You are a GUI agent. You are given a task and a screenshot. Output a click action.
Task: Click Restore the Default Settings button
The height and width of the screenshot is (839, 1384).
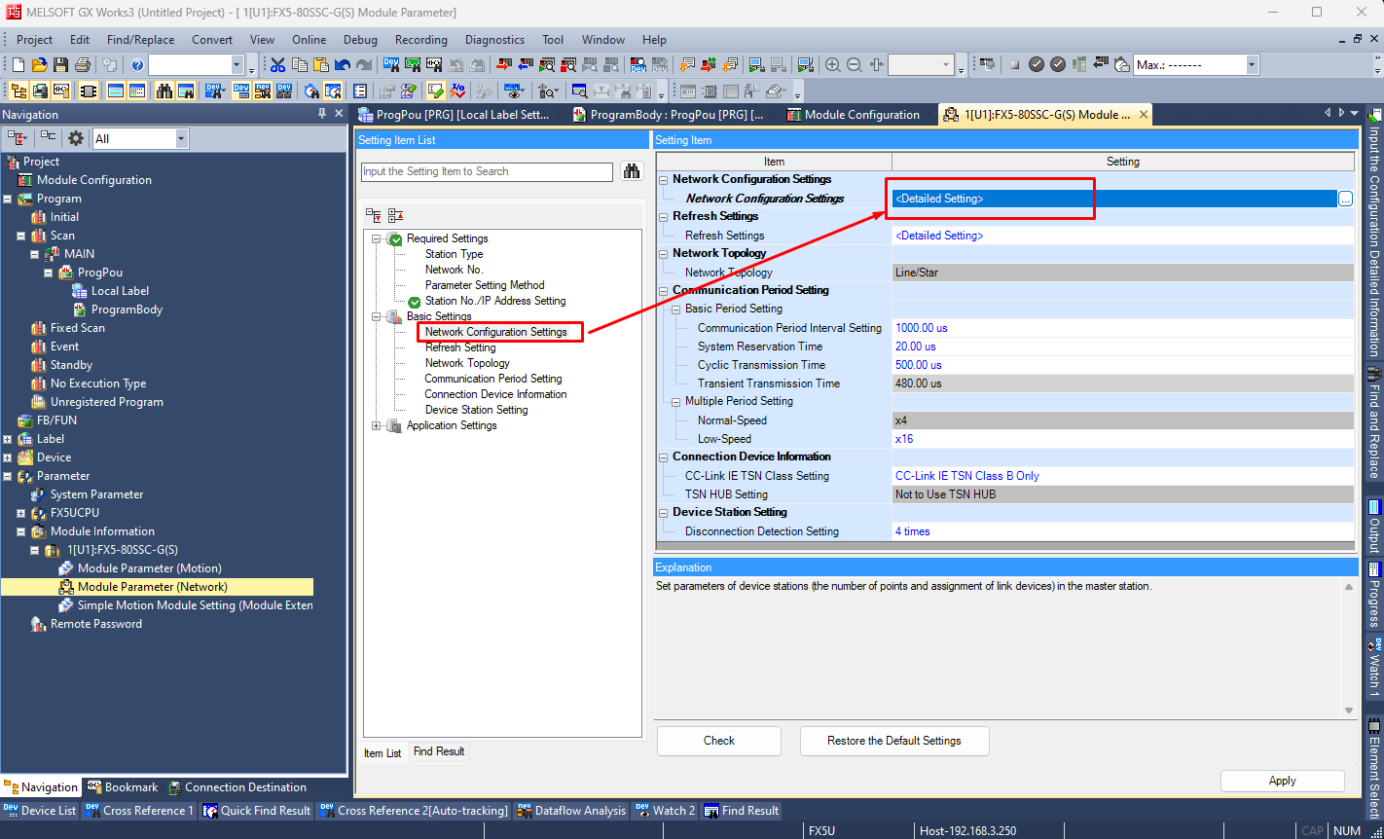[x=894, y=741]
